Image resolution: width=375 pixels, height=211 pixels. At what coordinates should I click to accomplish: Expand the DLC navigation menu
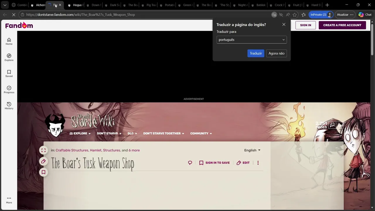[132, 133]
